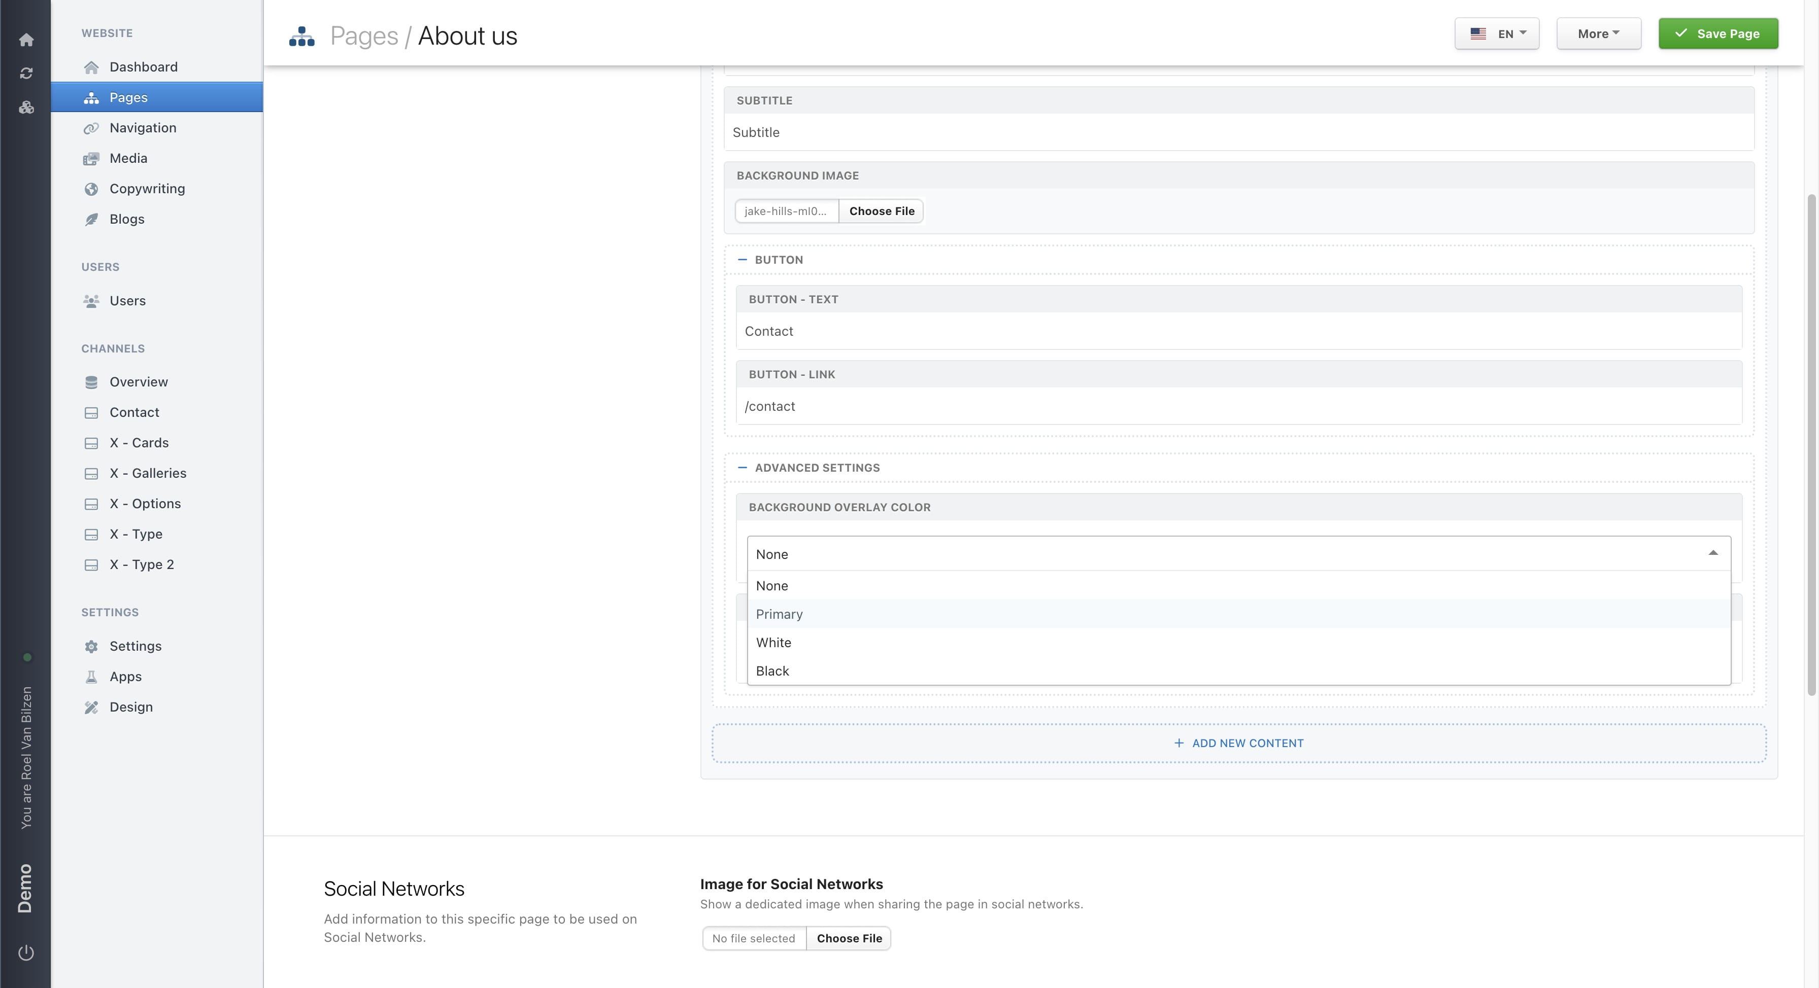Open the Copywriting section

click(147, 189)
